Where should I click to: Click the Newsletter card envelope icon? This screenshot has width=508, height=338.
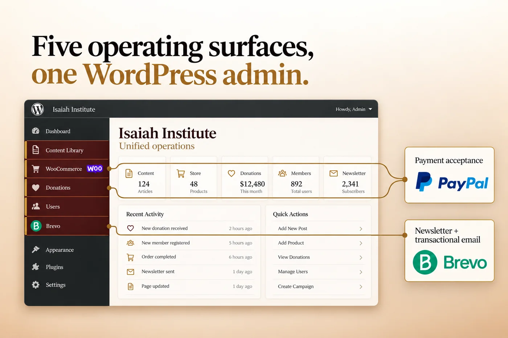333,174
